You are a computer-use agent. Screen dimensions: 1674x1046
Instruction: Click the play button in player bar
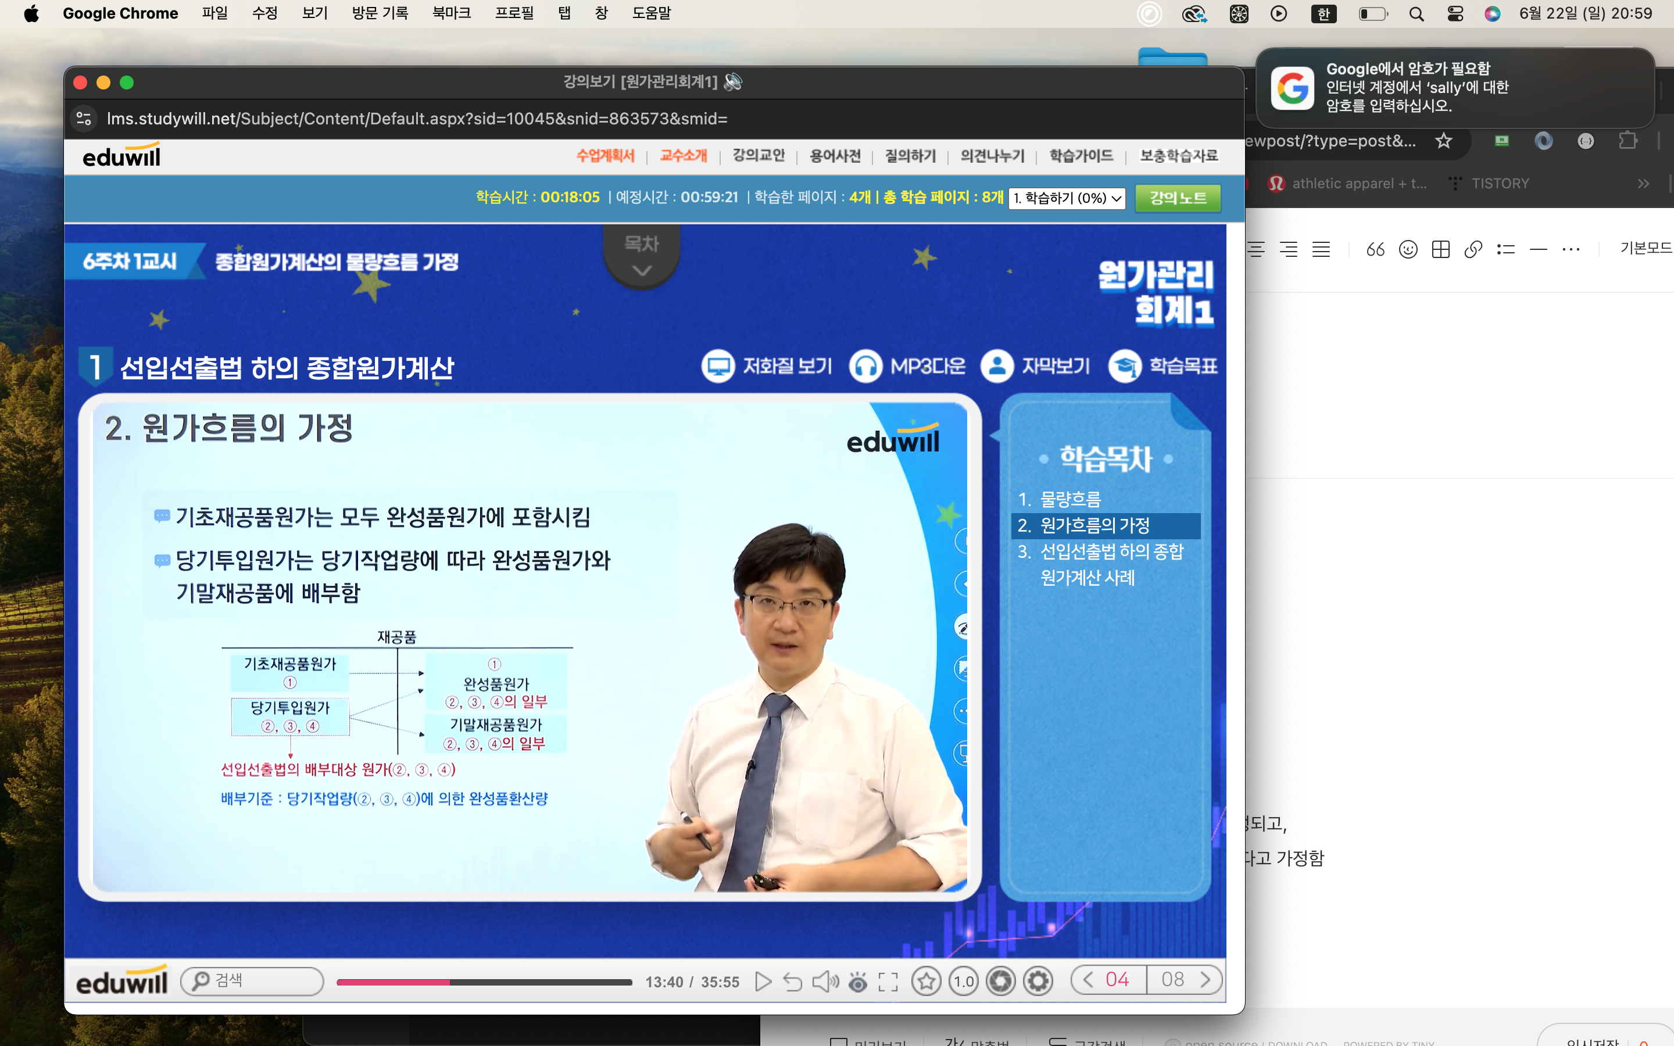click(x=762, y=981)
